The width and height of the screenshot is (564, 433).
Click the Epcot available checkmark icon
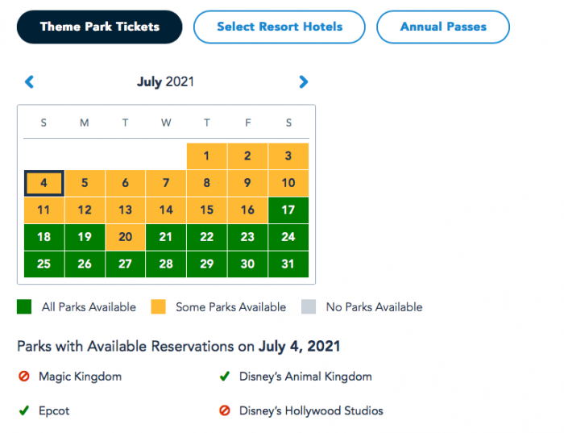click(x=23, y=411)
